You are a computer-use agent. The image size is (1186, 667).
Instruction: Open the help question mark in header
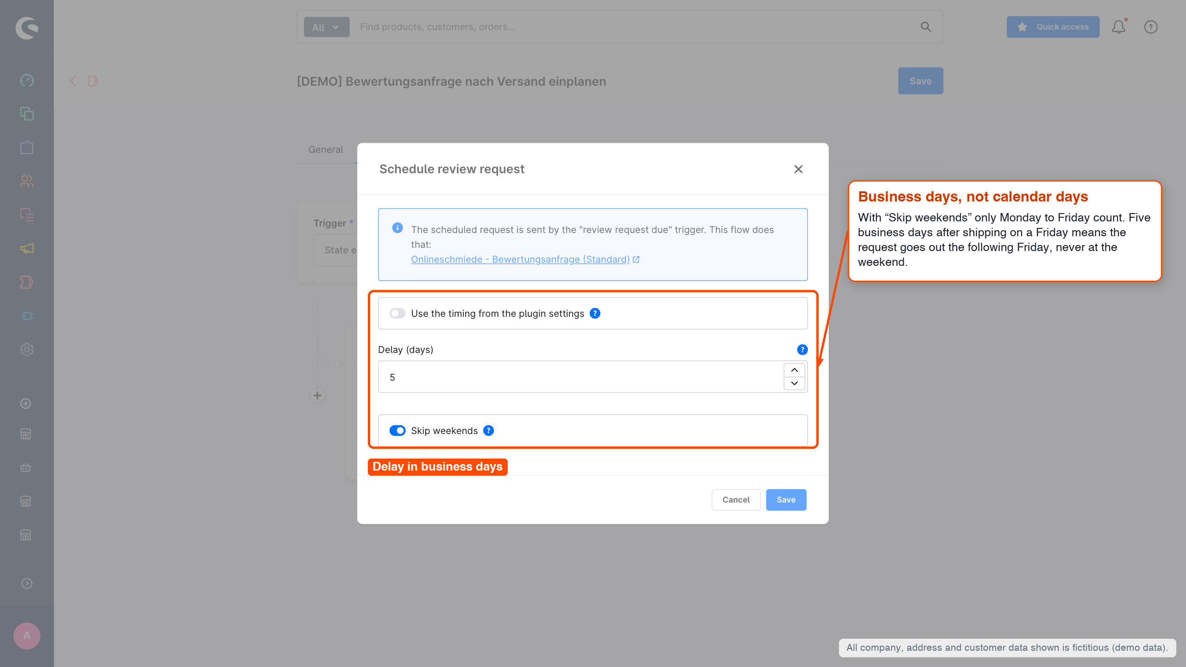[x=1151, y=27]
